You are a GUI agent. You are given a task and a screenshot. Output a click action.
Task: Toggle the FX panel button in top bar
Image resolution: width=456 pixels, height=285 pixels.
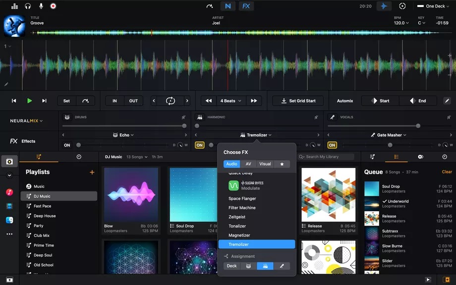click(246, 6)
